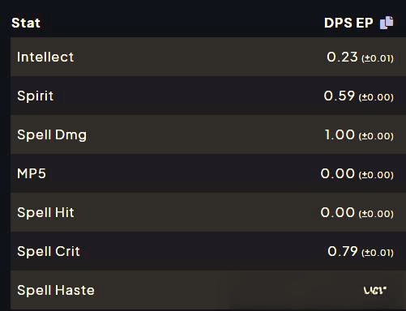
Task: Click the Stat column header
Action: [x=26, y=23]
